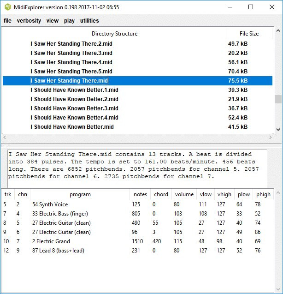283x294 pixels.
Task: Click the chord column header
Action: tap(161, 194)
